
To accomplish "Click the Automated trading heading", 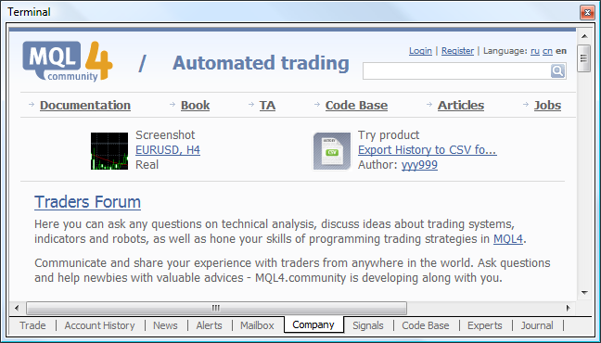I will pos(261,63).
